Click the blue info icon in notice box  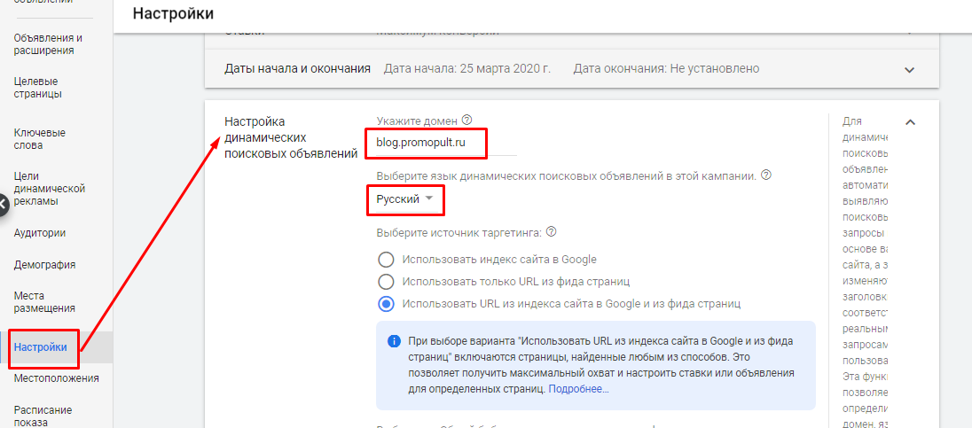pos(393,341)
